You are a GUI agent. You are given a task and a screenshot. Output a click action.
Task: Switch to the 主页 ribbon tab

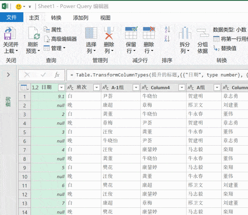point(34,17)
